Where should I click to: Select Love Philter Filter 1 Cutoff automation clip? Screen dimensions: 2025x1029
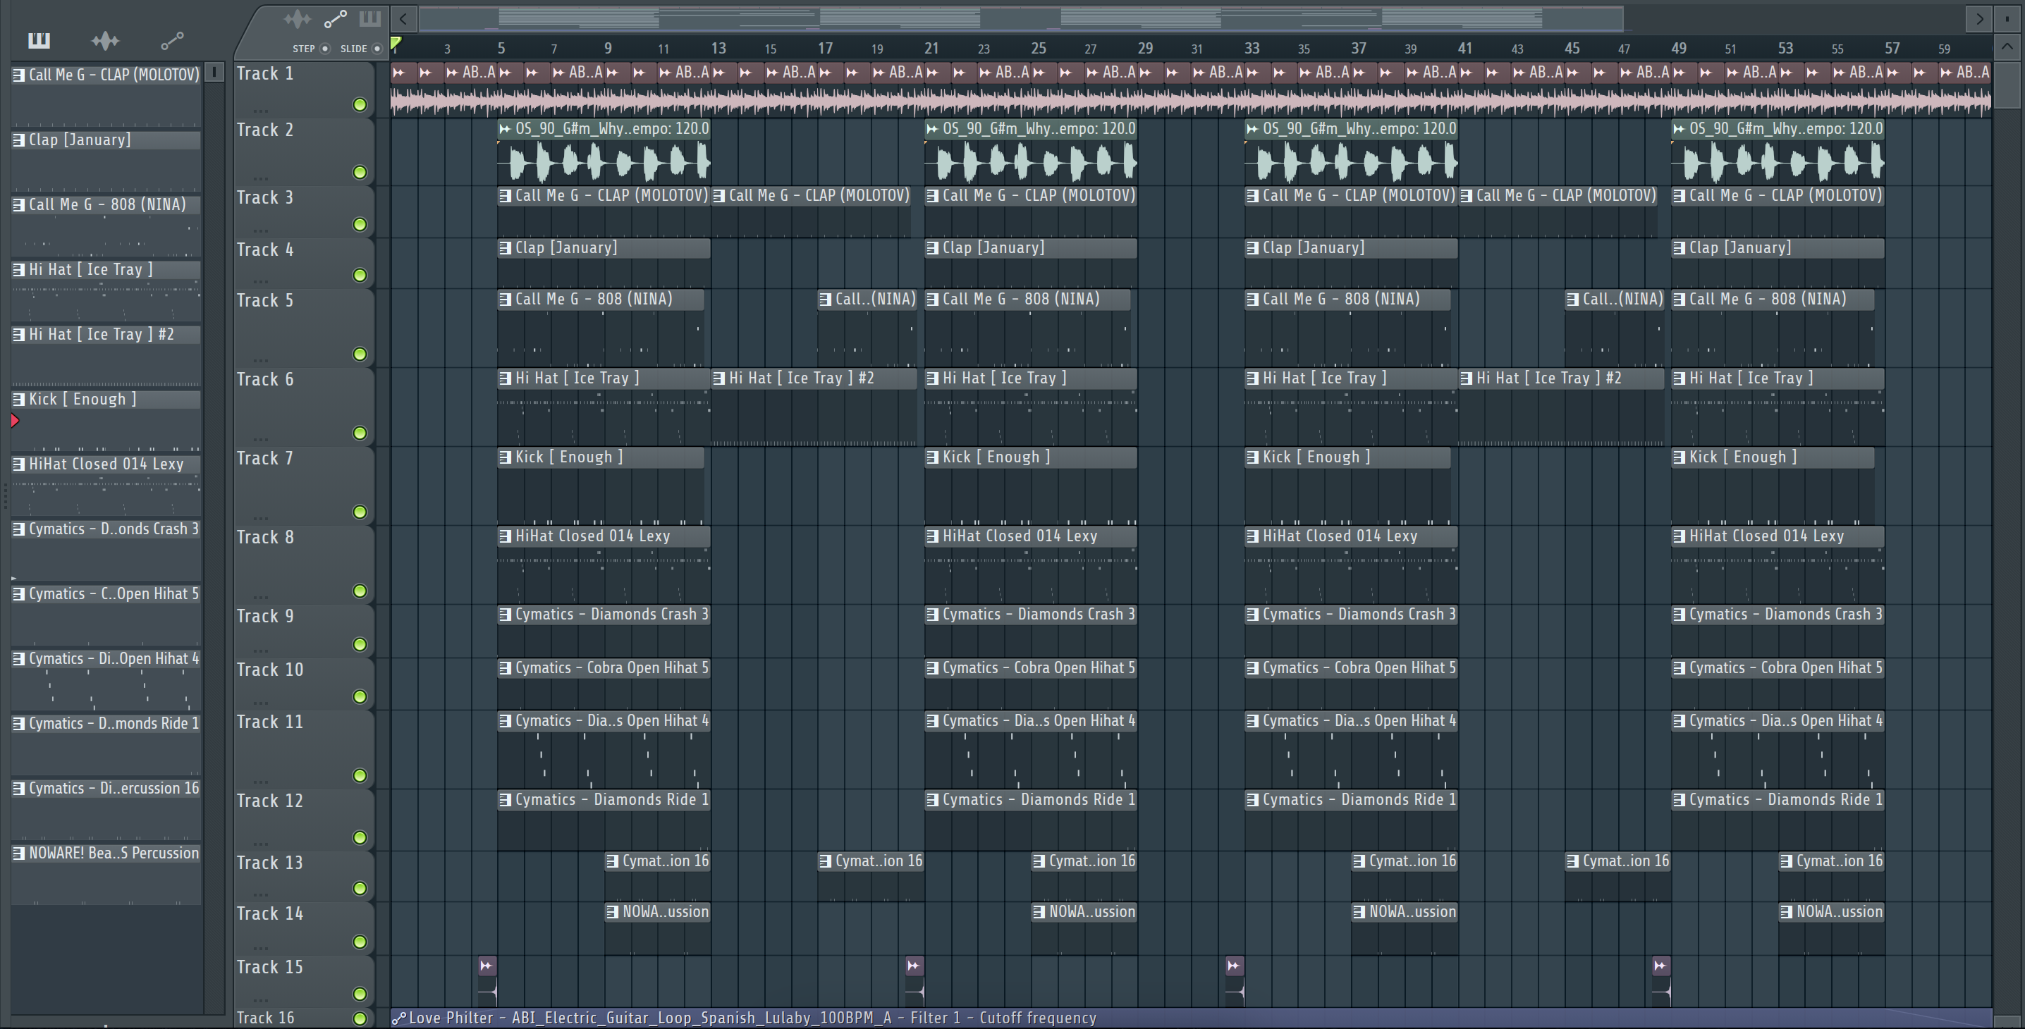(1191, 1018)
